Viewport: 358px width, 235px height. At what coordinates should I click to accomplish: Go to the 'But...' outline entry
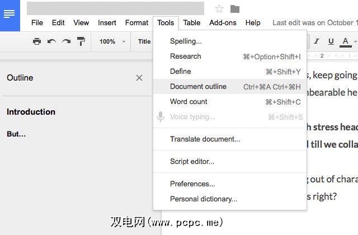pyautogui.click(x=16, y=134)
